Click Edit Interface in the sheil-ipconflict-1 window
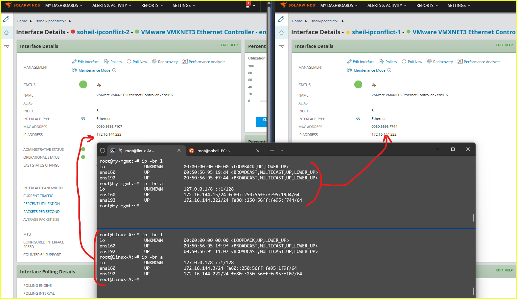Viewport: 517px width, 299px height. click(x=361, y=62)
